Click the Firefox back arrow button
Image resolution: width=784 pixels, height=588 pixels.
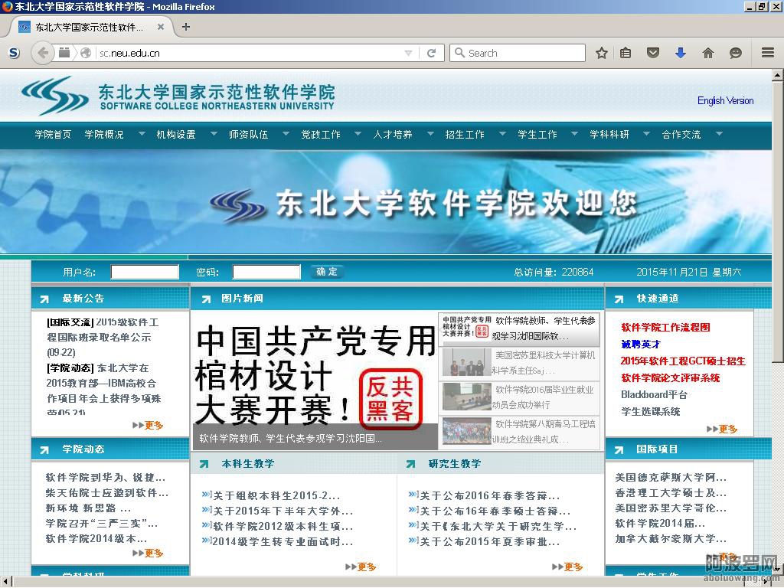click(43, 53)
